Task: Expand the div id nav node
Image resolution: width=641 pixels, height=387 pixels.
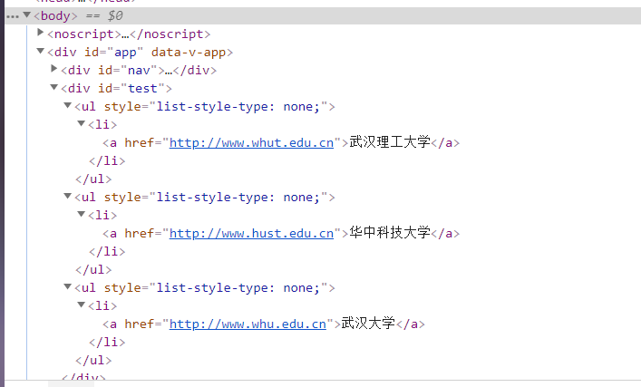Action: [54, 69]
